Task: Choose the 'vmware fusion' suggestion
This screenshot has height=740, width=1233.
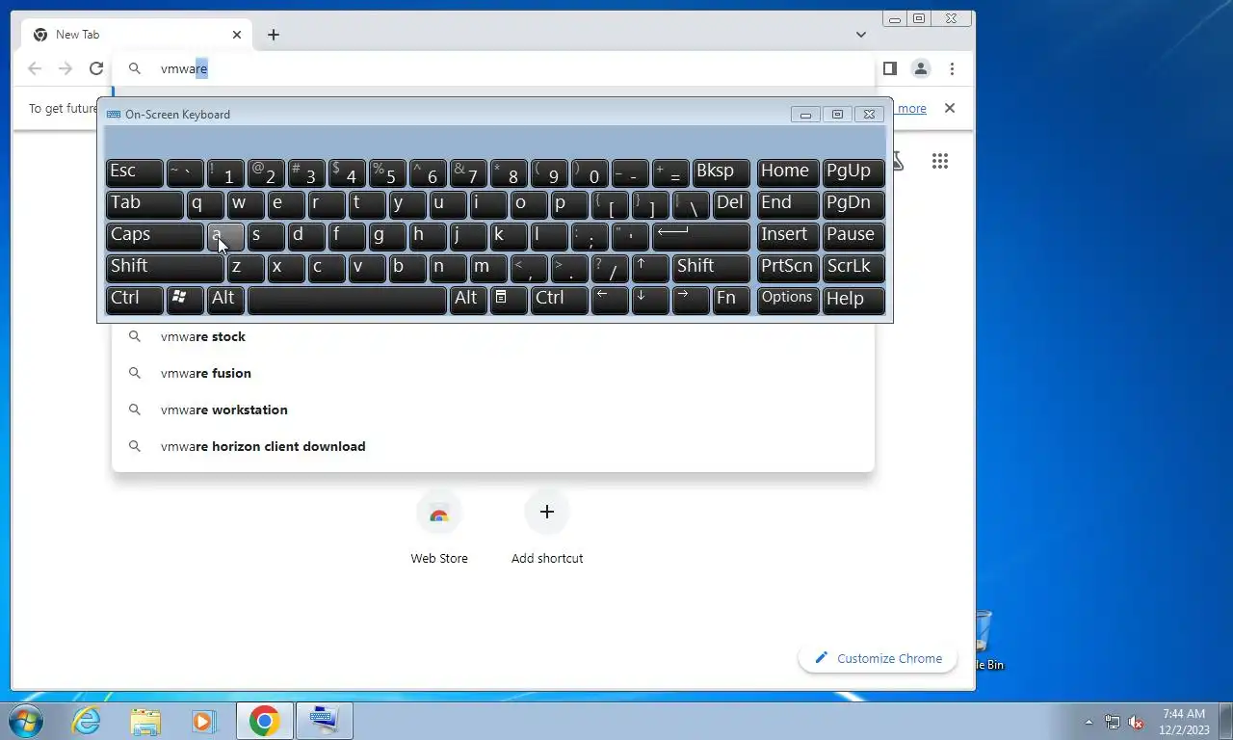Action: tap(493, 373)
